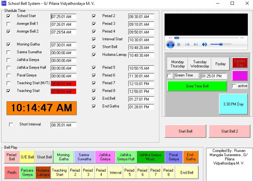
Task: Click the School Start time field
Action: 63,16
